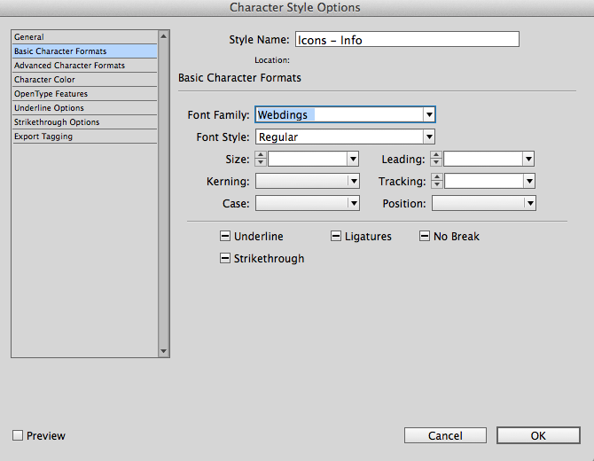Open the Leading dropdown arrow
The image size is (594, 461).
(528, 159)
